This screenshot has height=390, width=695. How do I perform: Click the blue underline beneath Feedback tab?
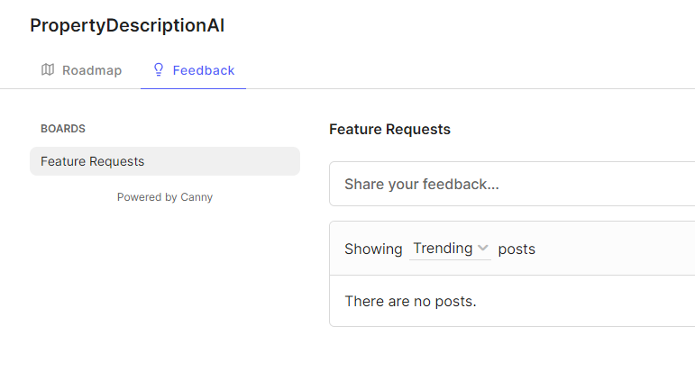pos(193,88)
